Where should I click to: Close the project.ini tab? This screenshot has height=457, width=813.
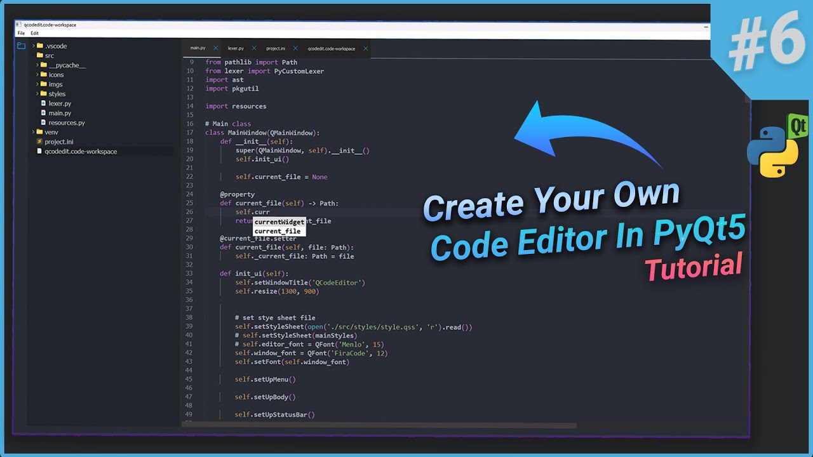[x=295, y=48]
